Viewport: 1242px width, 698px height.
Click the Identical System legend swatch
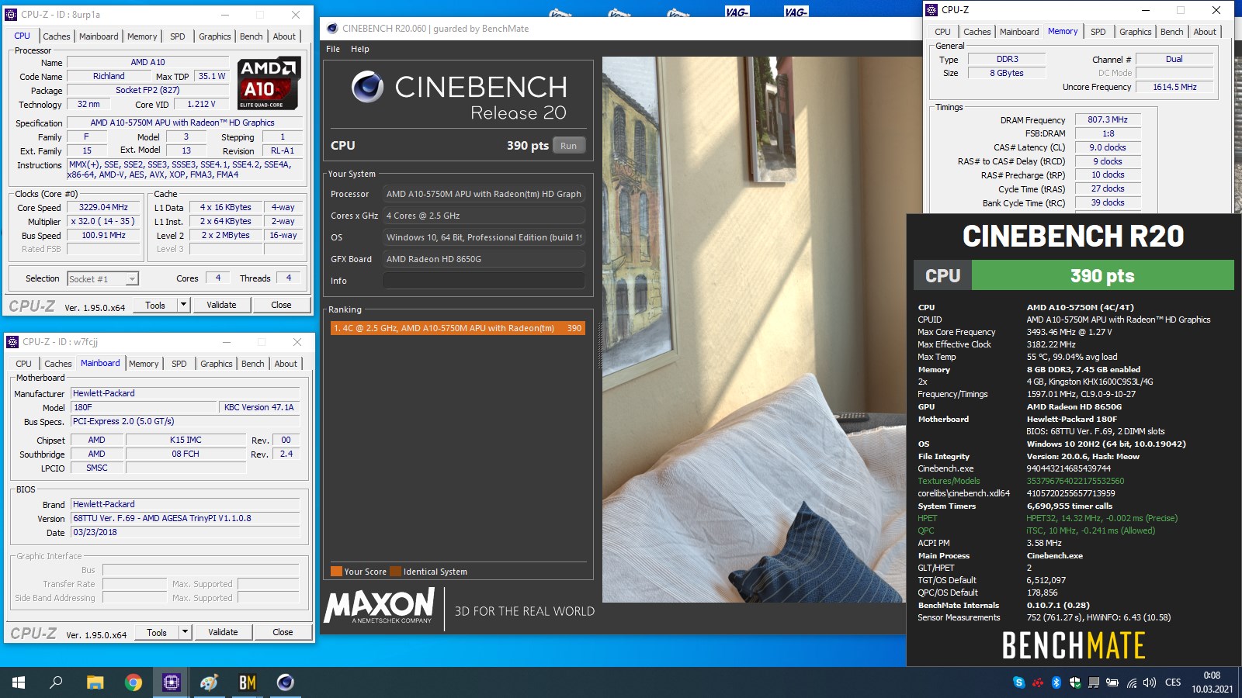(x=396, y=572)
